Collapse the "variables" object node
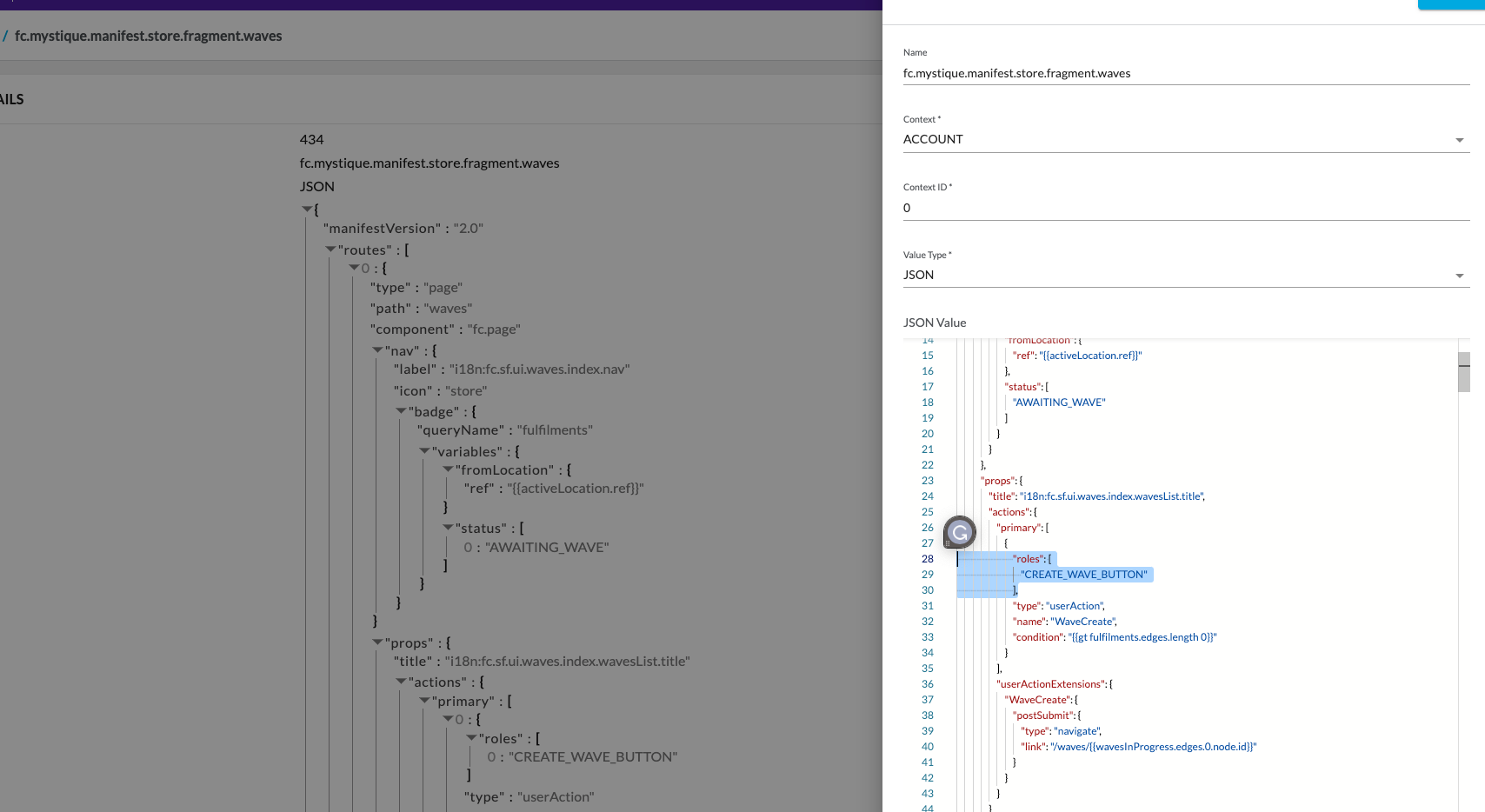 424,452
